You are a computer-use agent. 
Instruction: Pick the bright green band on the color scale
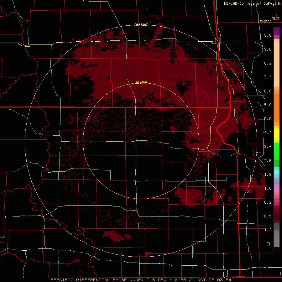tap(277, 151)
